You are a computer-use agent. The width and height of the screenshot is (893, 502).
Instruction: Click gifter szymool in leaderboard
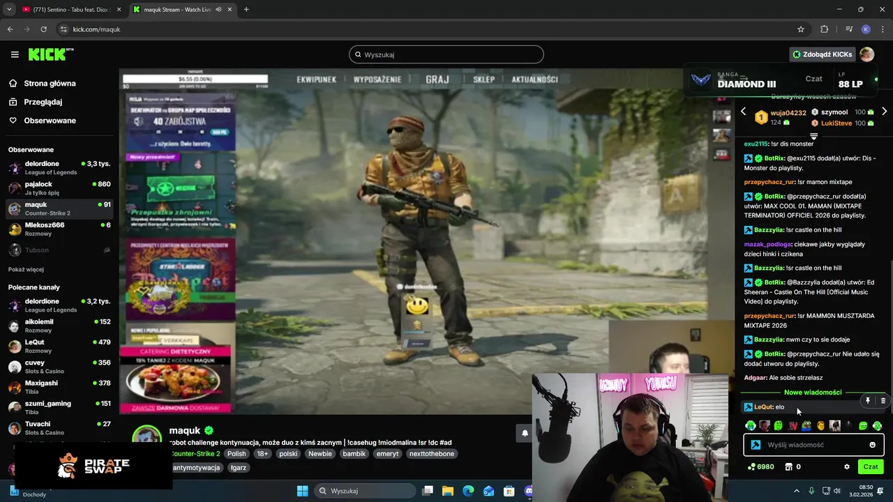(x=834, y=112)
